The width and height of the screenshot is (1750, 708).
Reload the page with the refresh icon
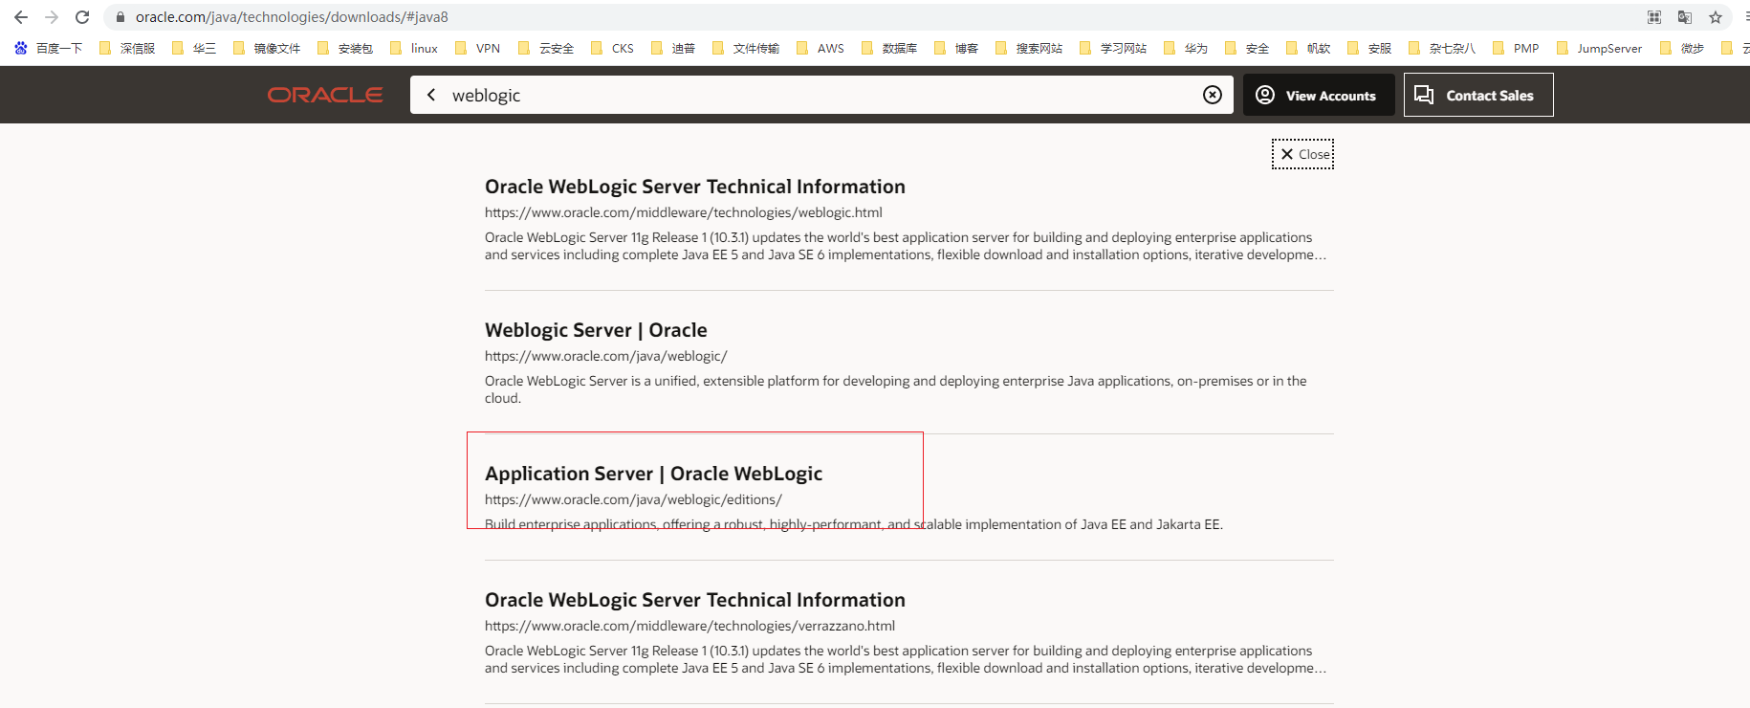(x=82, y=17)
